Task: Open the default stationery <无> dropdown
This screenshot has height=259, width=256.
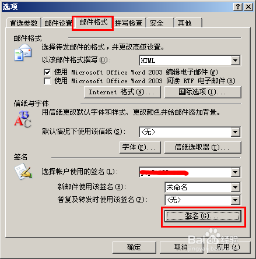Action: tap(236, 132)
